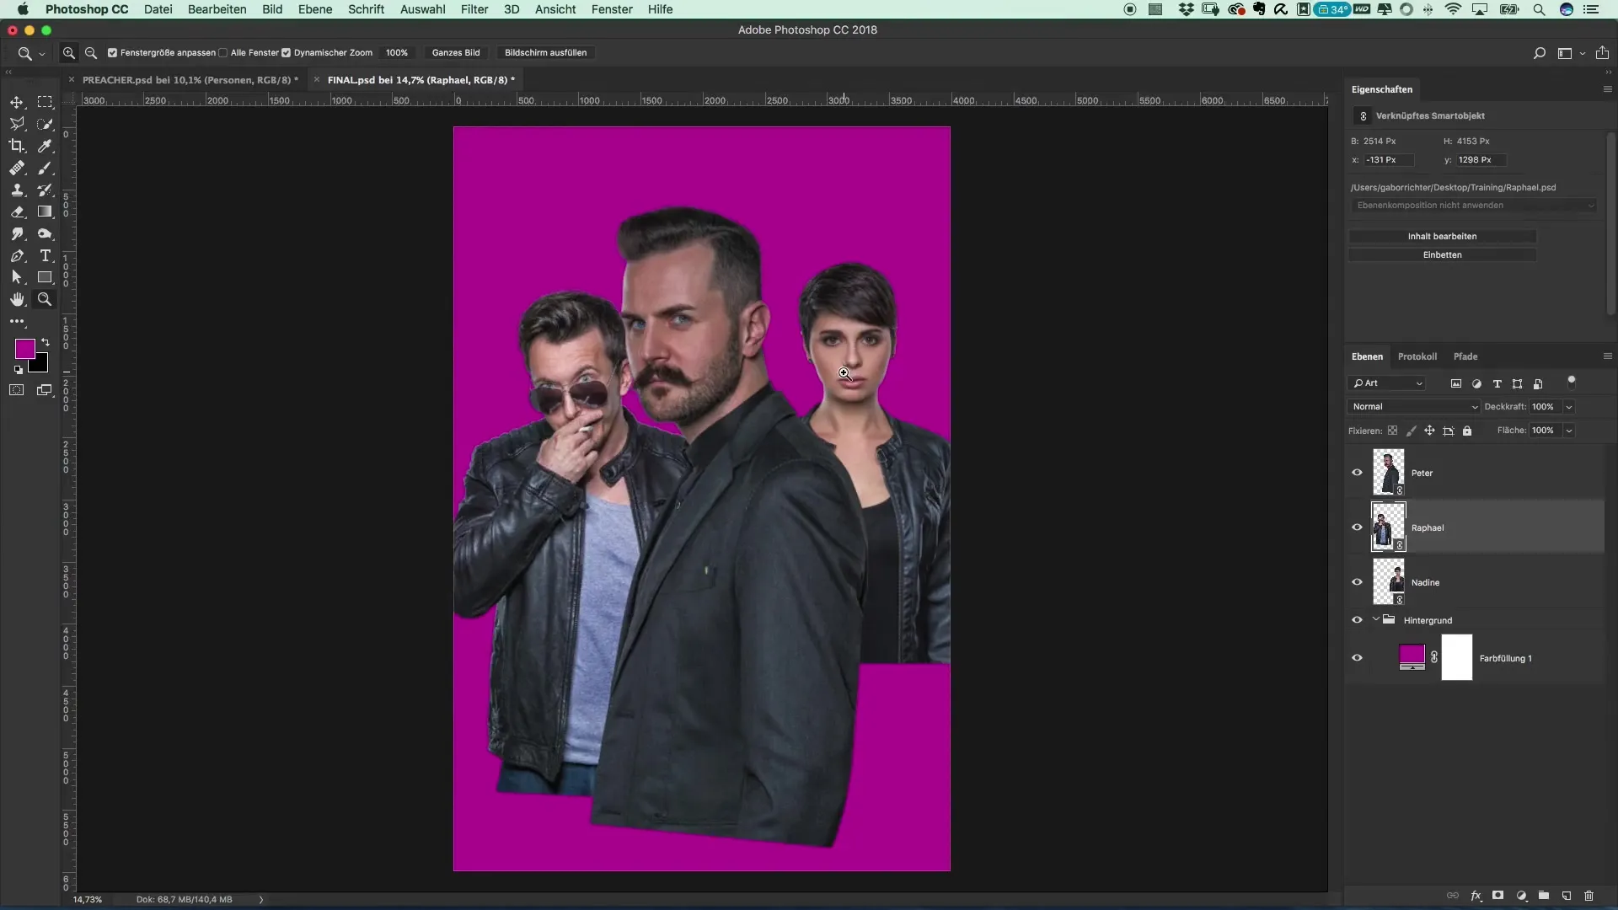The height and width of the screenshot is (910, 1618).
Task: Hide the Peter layer
Action: (x=1357, y=473)
